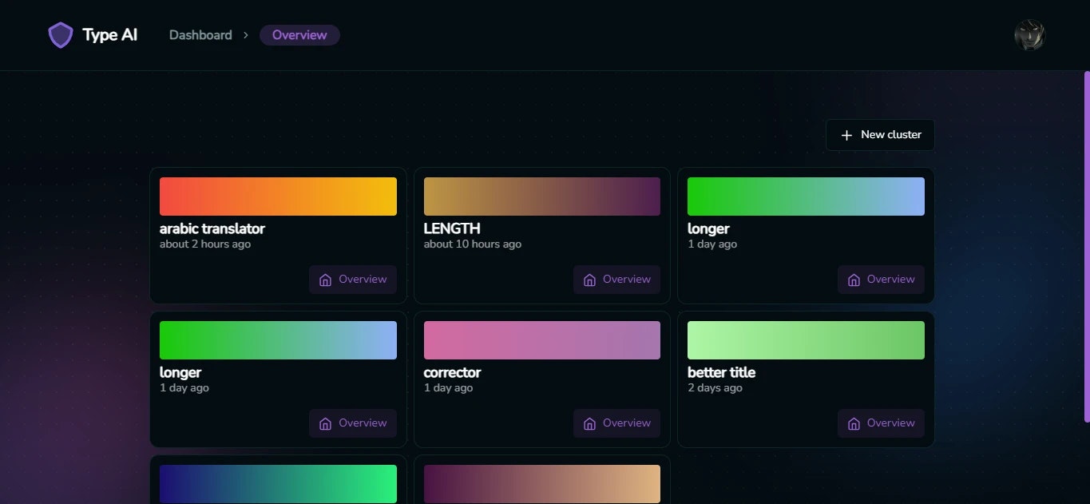Click the Type AI shield logo
Viewport: 1090px width, 504px height.
61,35
